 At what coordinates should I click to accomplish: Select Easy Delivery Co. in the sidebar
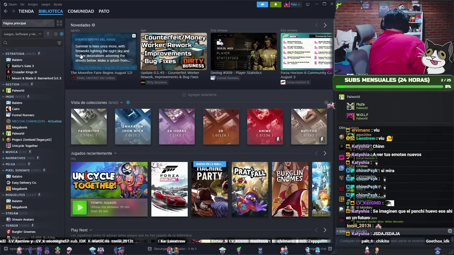point(24,183)
